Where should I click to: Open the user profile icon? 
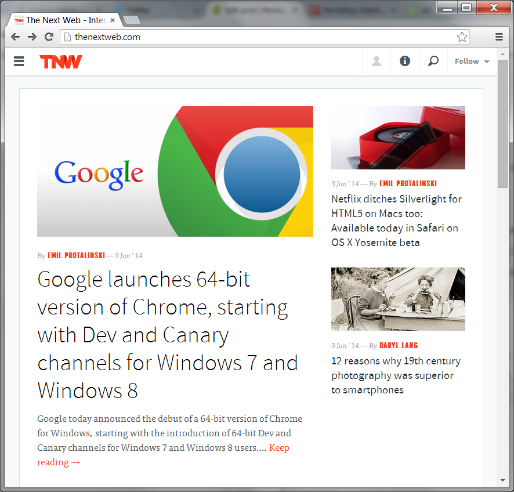377,62
